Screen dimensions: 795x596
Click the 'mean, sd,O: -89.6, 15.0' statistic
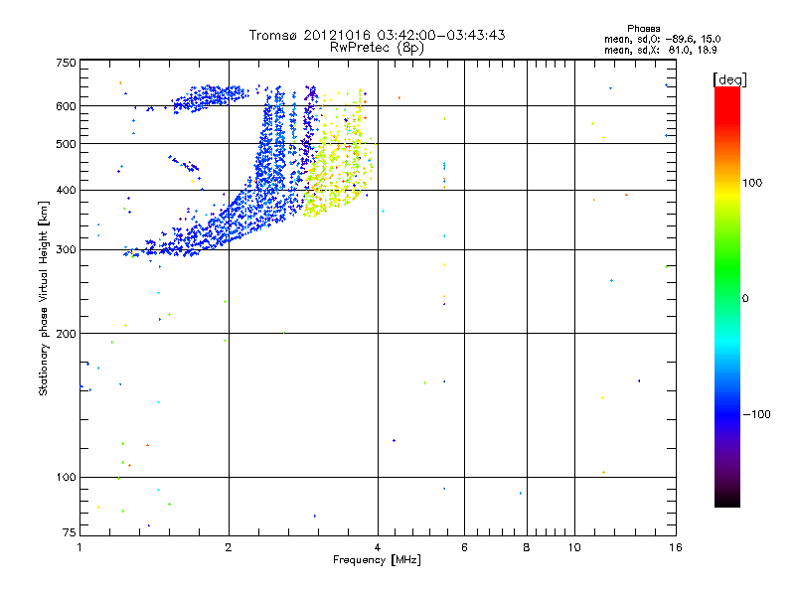point(662,39)
